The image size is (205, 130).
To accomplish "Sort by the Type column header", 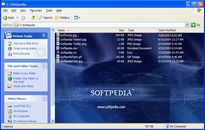I will 141,30.
